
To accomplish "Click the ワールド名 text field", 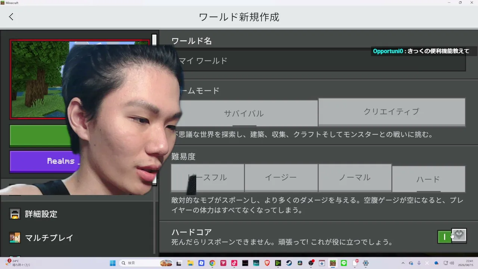I will [x=319, y=61].
